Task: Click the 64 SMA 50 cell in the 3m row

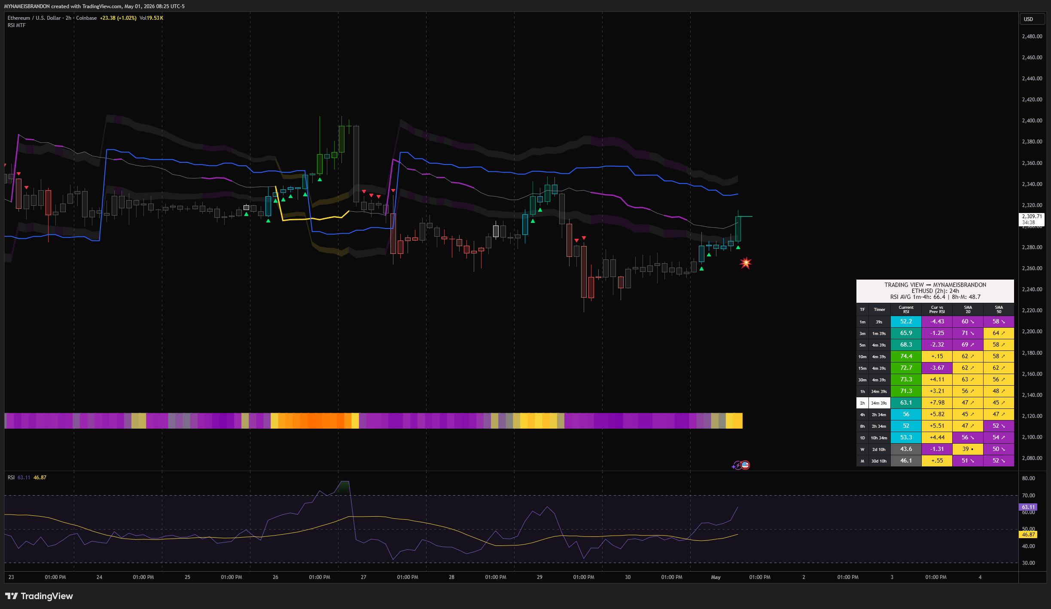Action: 999,333
